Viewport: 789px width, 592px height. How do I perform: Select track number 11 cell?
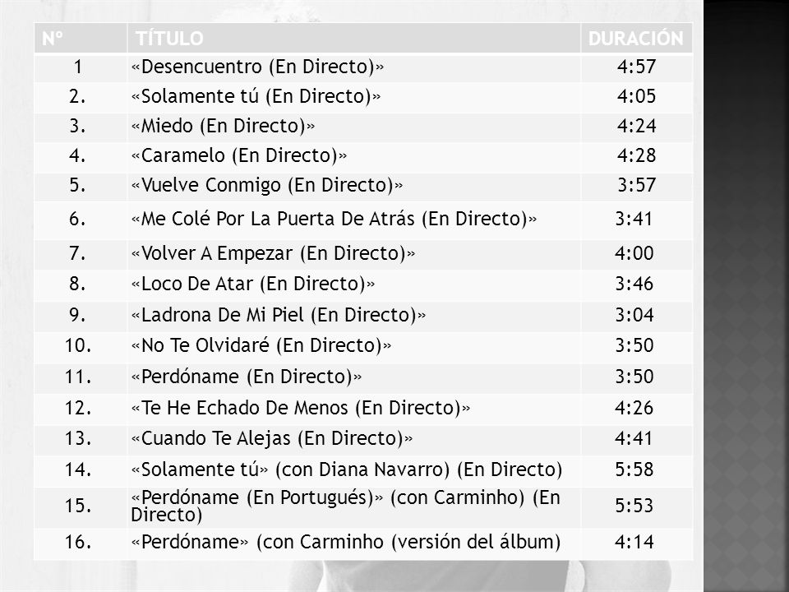click(x=80, y=377)
